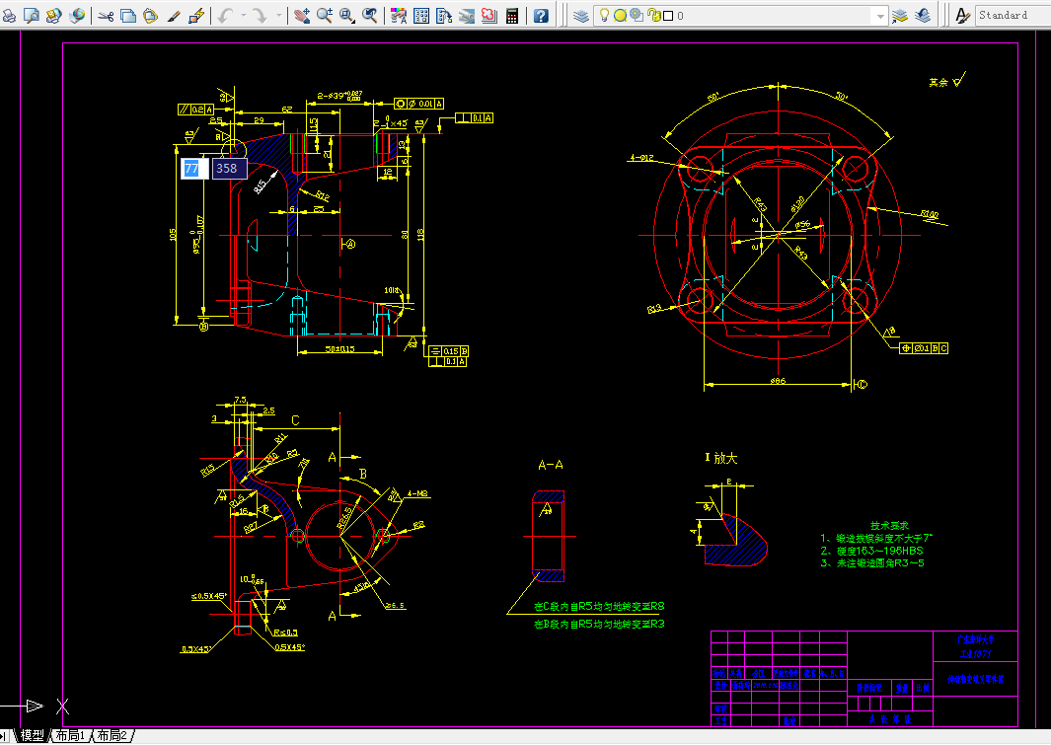1051x745 pixels.
Task: Select the 50±0.15 dimension text
Action: point(339,349)
